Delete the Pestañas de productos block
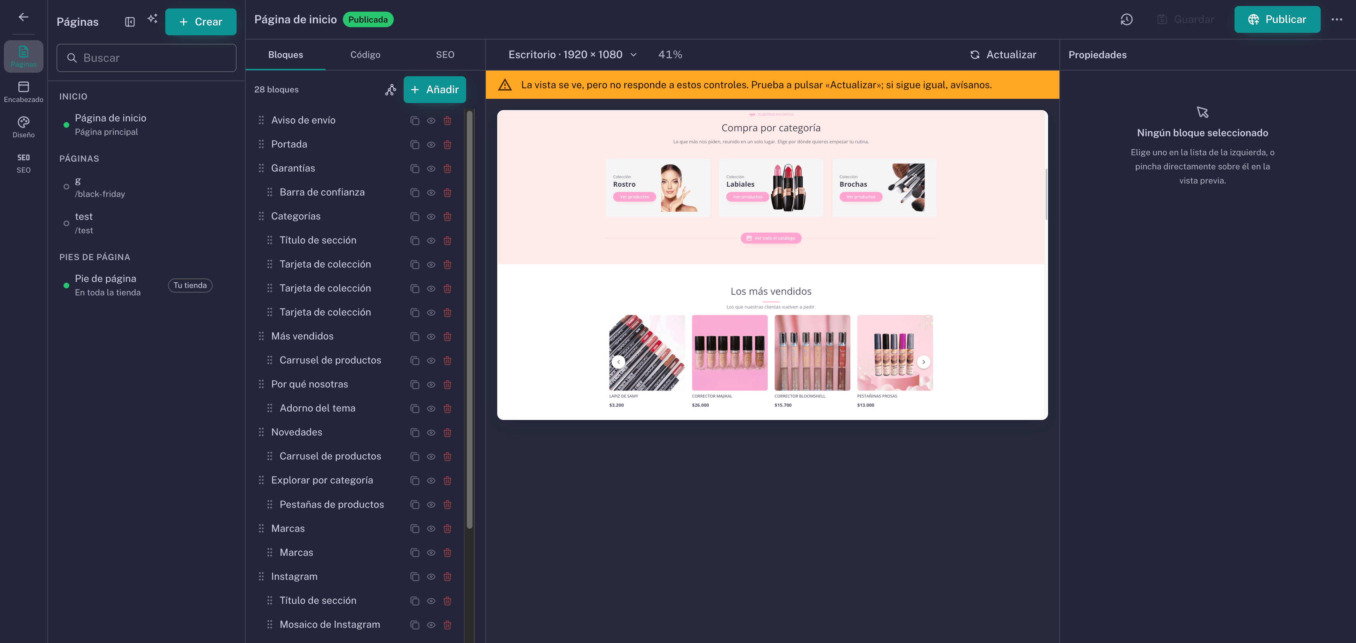Screen dimensions: 1356x643 [x=447, y=505]
